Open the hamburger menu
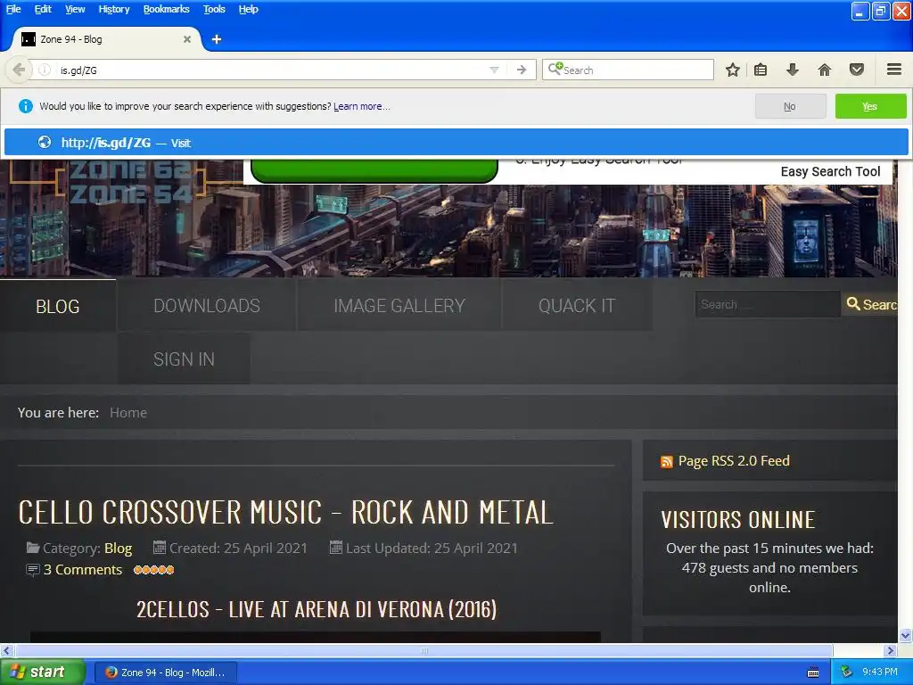Viewport: 913px width, 685px height. click(894, 70)
